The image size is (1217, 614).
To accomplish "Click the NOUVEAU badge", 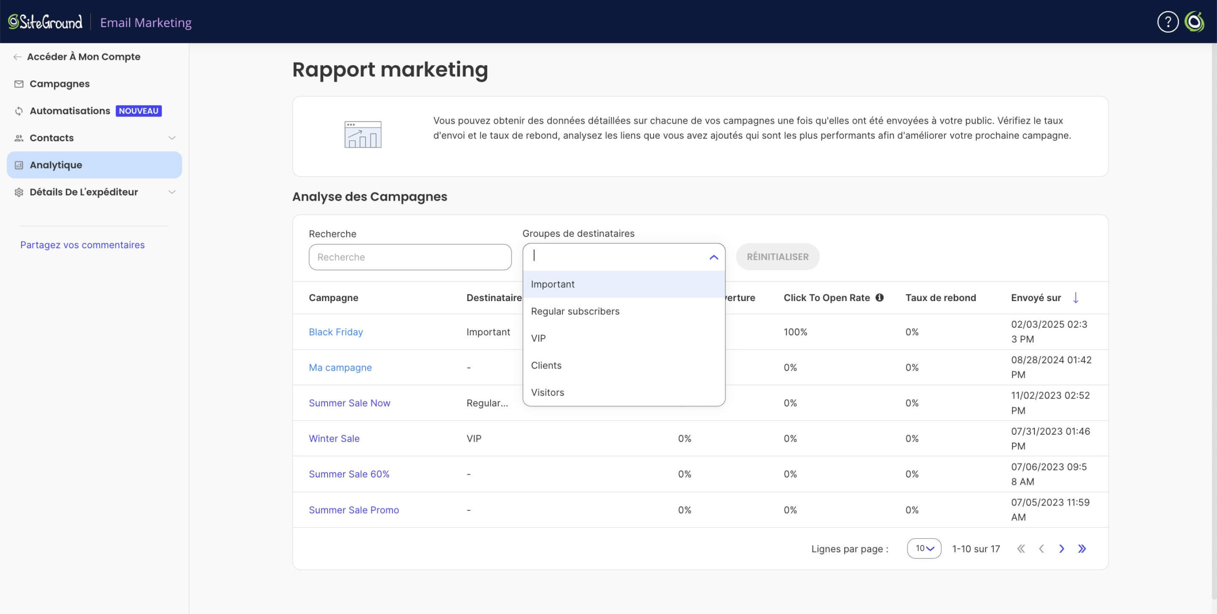I will (138, 111).
